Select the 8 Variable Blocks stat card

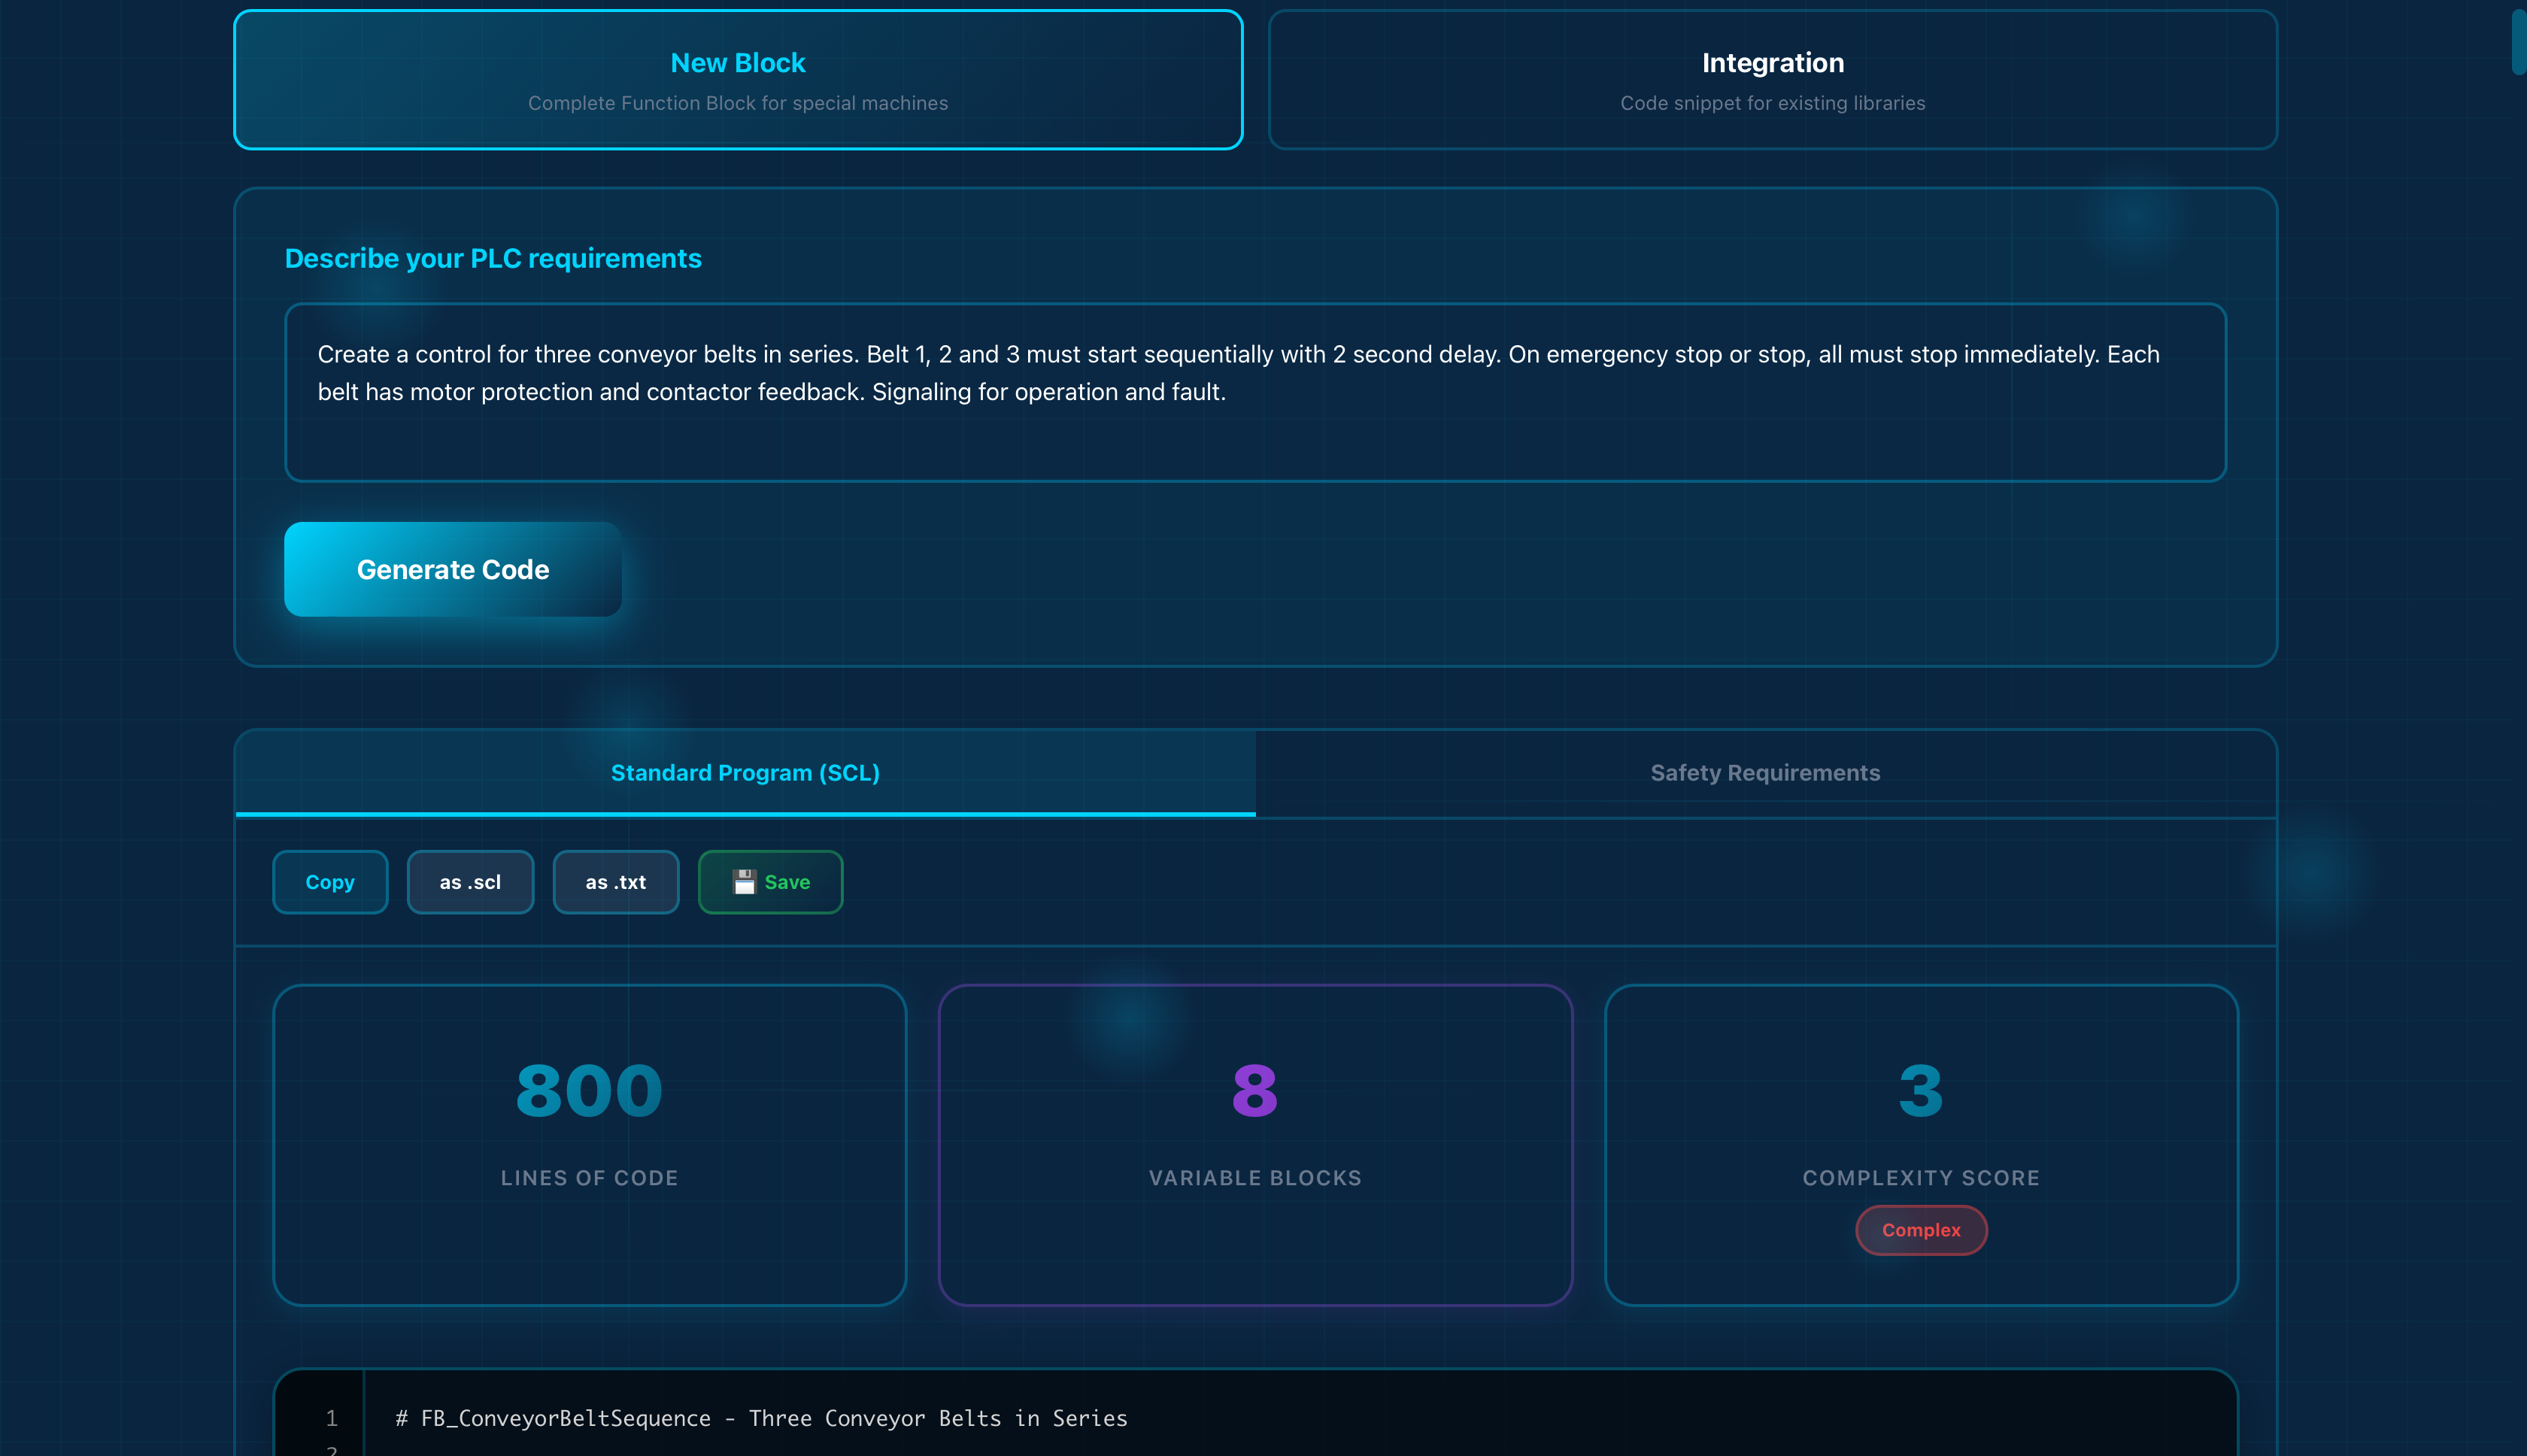(1254, 1145)
